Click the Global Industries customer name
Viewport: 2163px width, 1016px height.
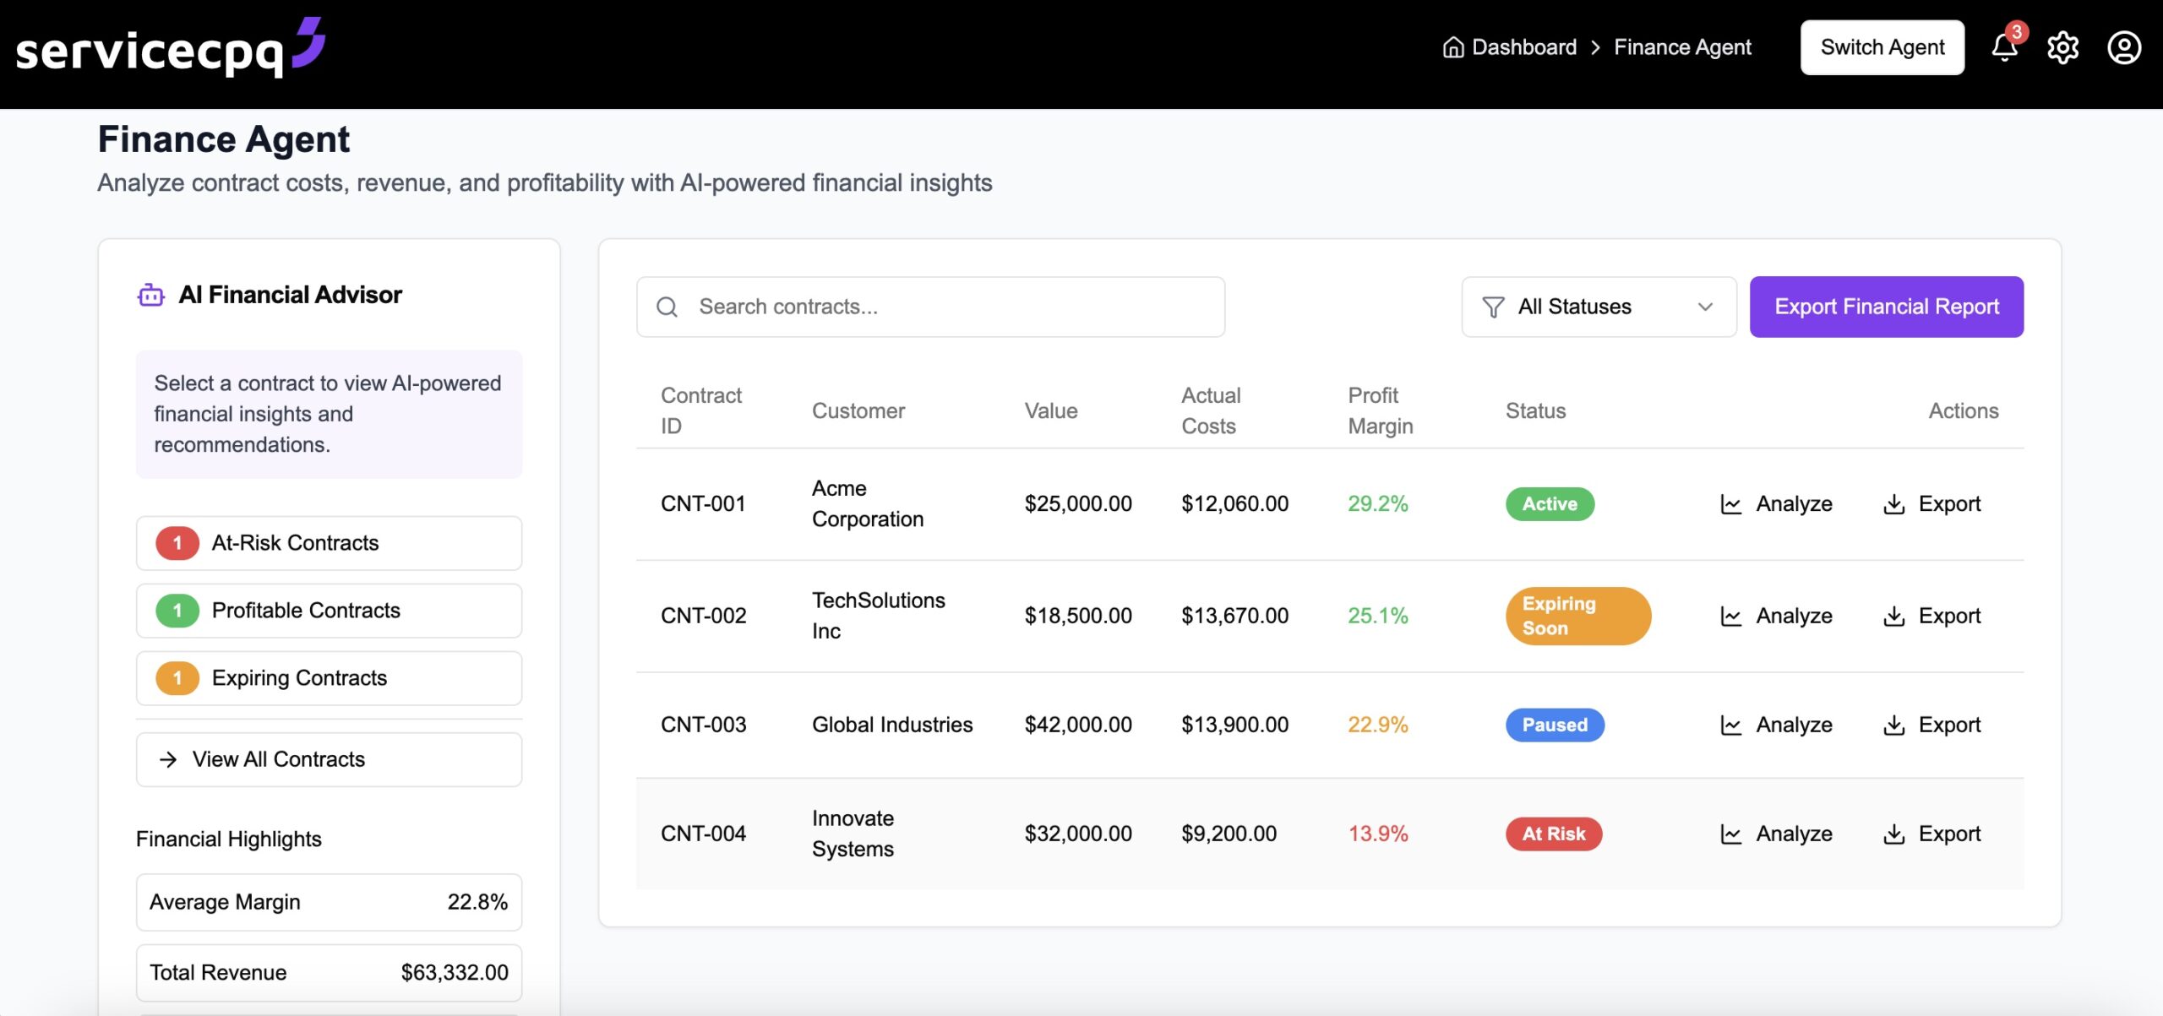[892, 725]
